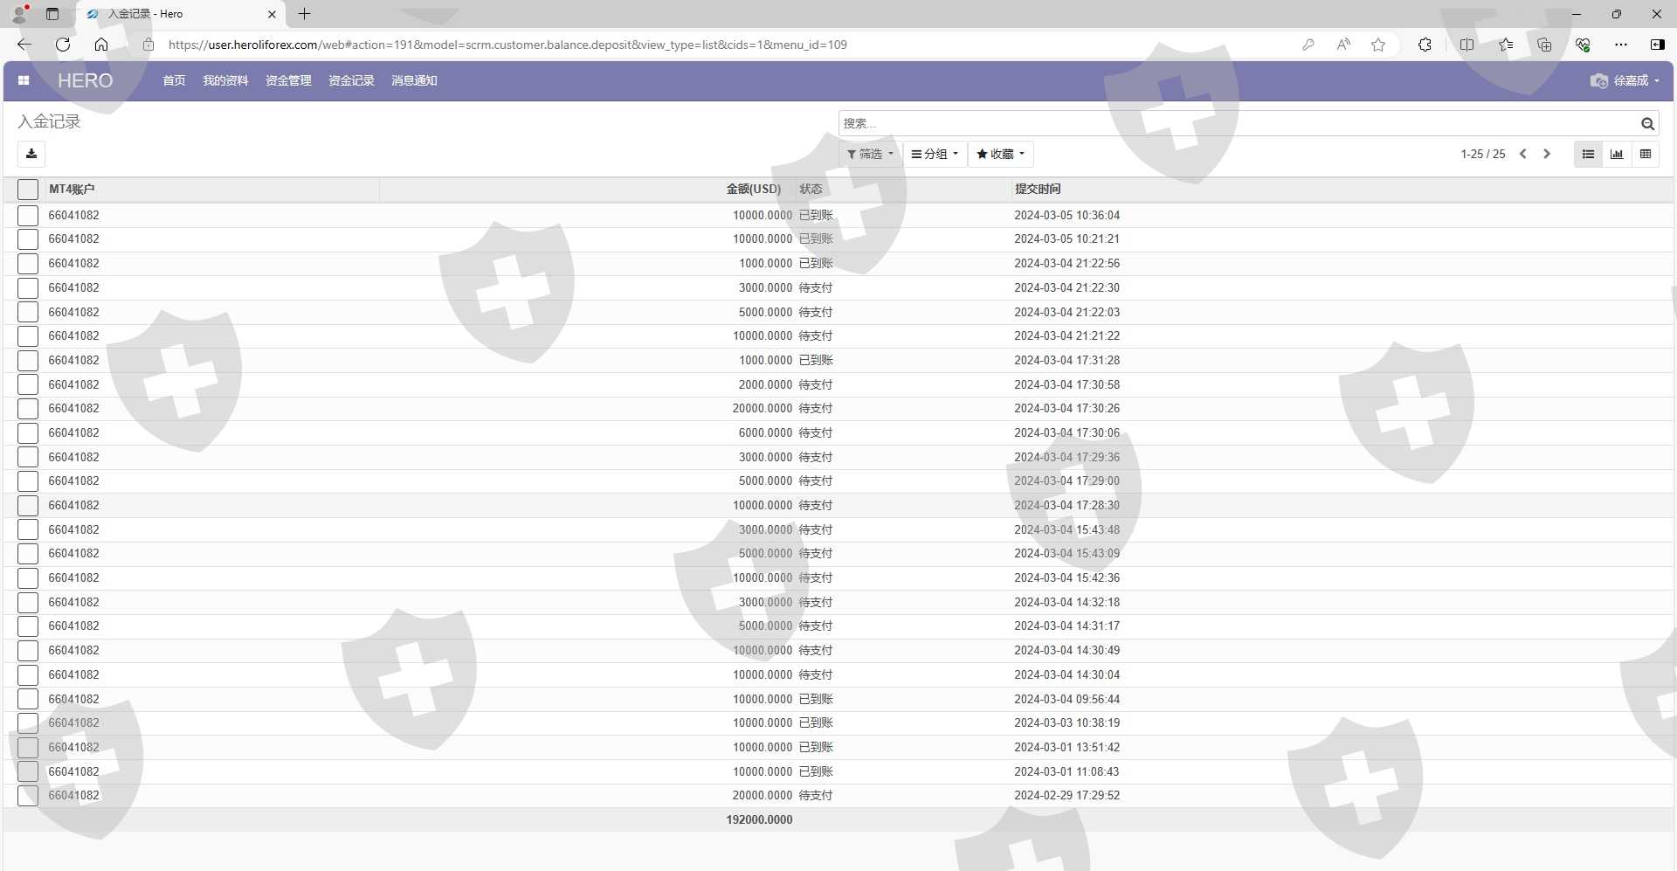Expand the 分组 group-by dropdown

coord(935,154)
